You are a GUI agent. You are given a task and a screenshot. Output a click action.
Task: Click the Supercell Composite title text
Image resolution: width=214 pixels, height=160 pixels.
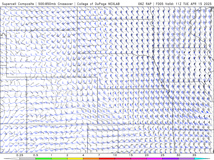pos(18,4)
